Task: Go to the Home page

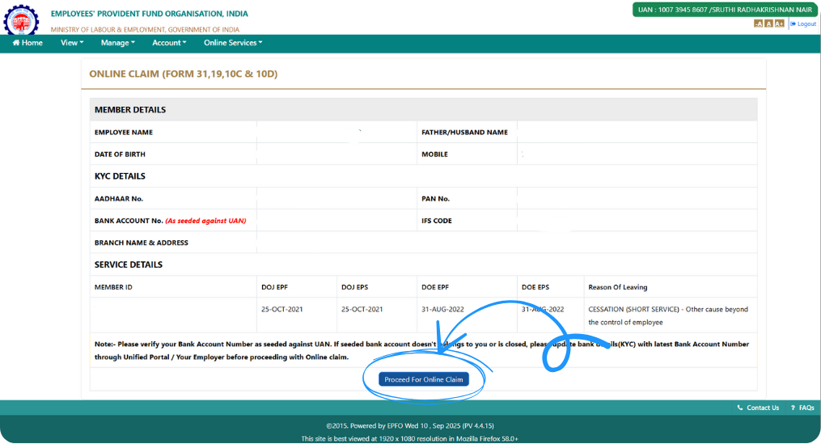Action: click(28, 43)
